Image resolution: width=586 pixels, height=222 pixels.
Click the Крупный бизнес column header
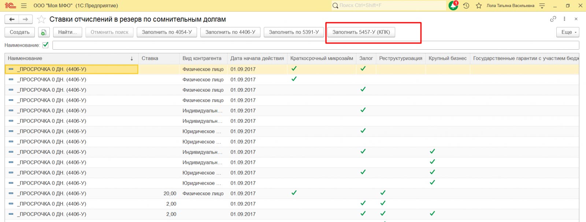[448, 58]
